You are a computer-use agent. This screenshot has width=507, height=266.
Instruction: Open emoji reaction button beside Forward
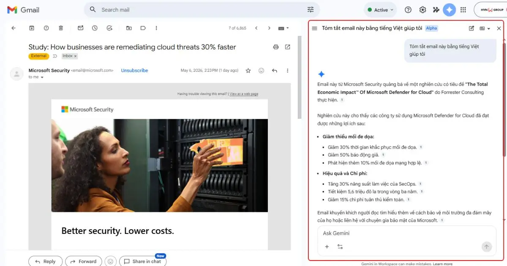[111, 261]
